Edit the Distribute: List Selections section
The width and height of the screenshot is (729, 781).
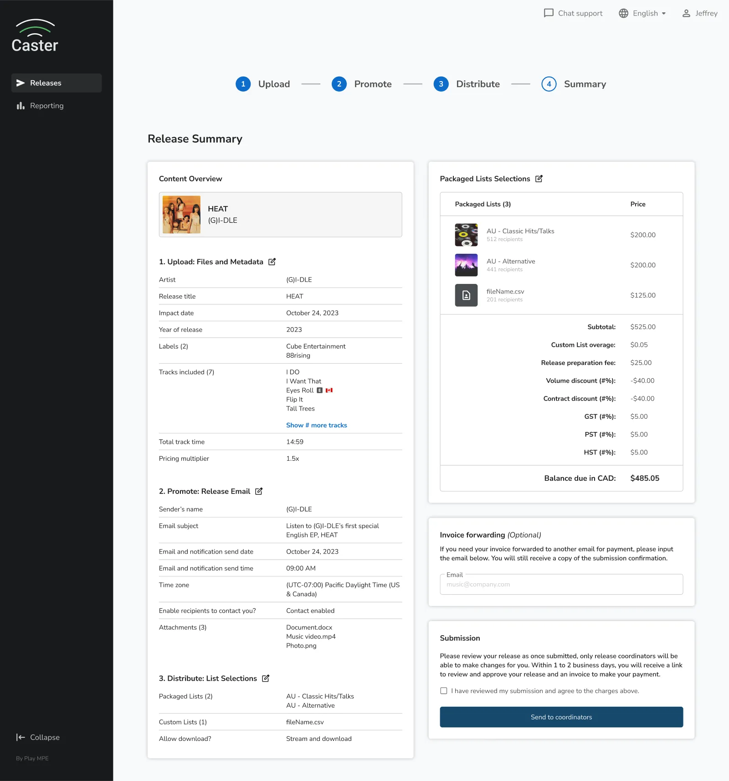pyautogui.click(x=266, y=678)
